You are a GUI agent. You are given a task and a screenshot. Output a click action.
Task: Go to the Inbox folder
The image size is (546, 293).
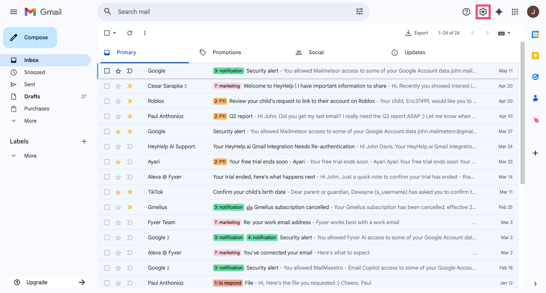pyautogui.click(x=45, y=60)
